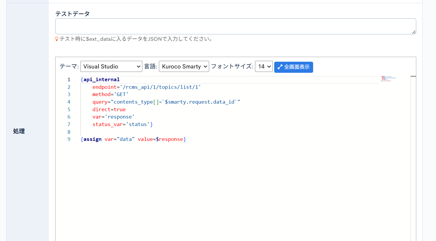The height and width of the screenshot is (241, 436).
Task: Click line number 8 in the gutter
Action: [69, 132]
